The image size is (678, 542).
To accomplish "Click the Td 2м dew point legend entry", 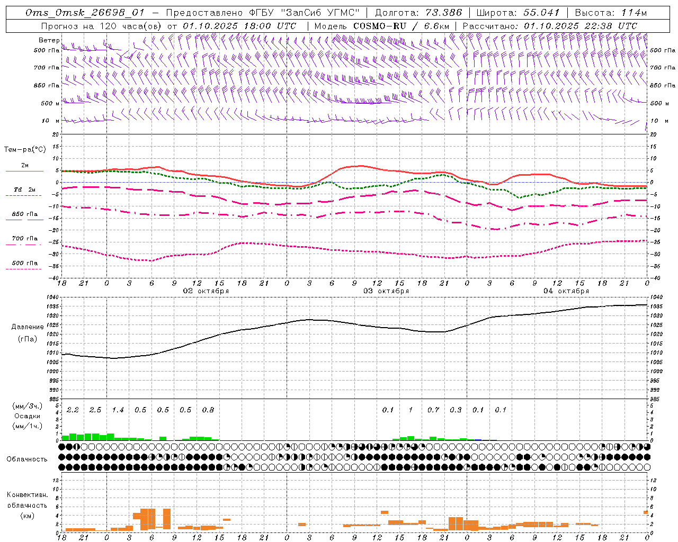I will click(x=25, y=189).
